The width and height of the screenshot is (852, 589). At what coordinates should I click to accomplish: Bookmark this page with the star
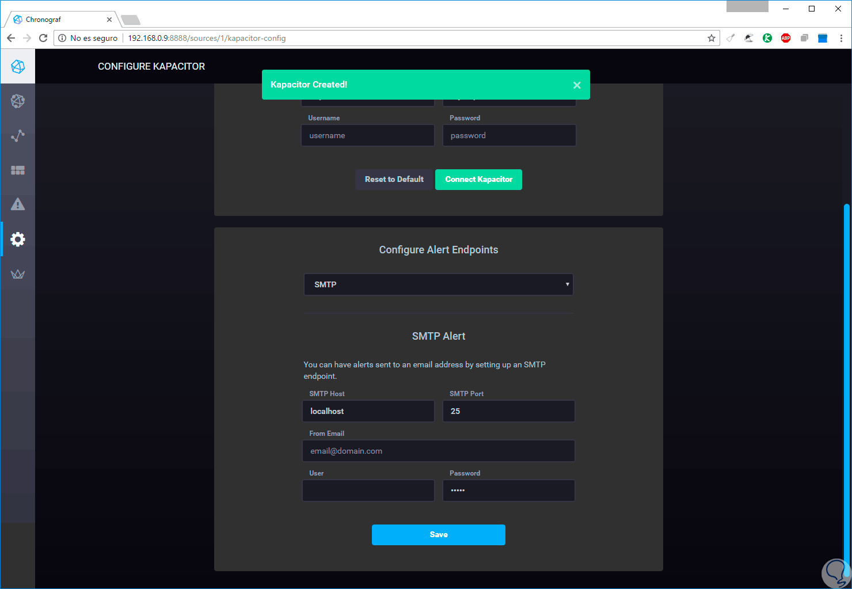click(712, 38)
